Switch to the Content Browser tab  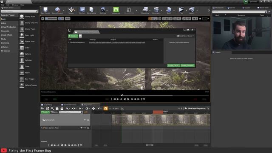pos(69,105)
